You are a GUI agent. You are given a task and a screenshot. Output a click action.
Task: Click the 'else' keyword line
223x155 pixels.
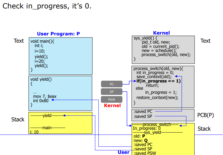click(x=139, y=88)
